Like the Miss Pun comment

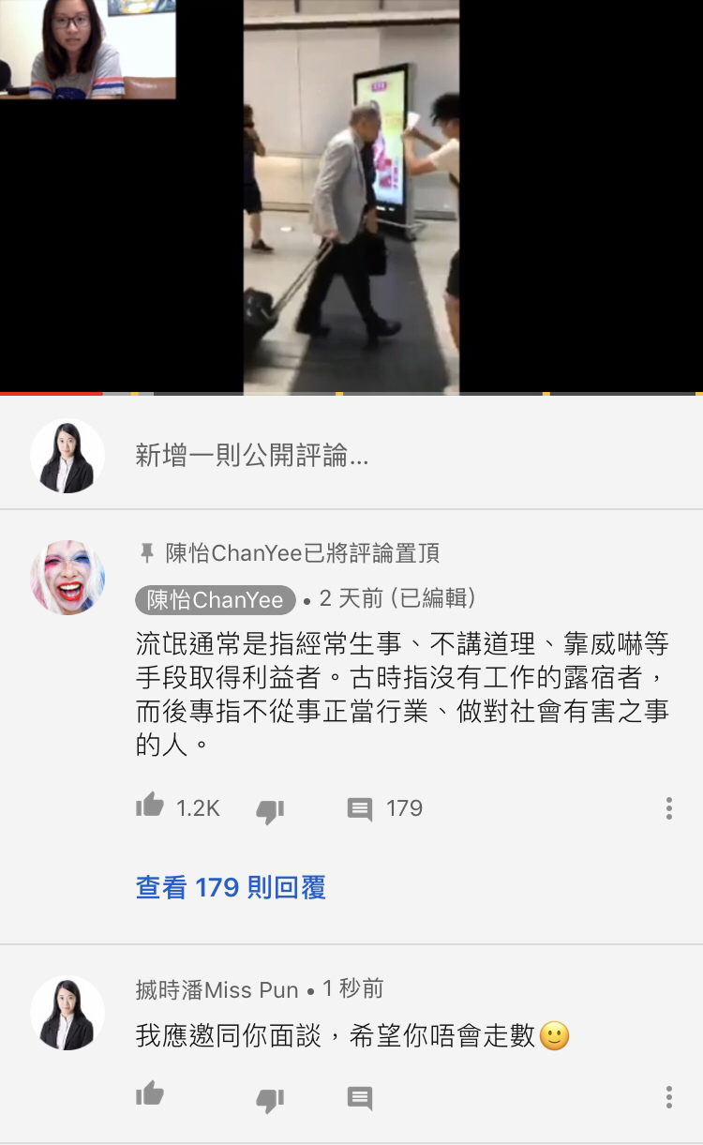[150, 1094]
